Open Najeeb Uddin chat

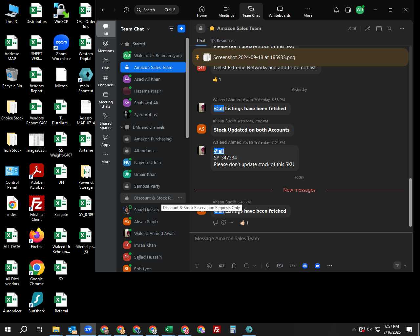153,162
